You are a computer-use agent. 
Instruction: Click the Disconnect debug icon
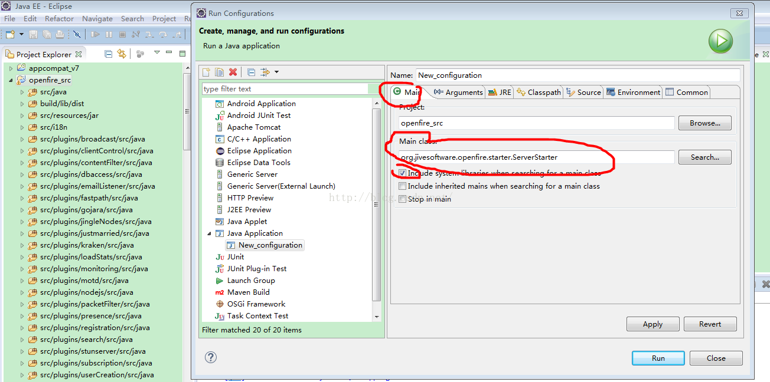[136, 35]
